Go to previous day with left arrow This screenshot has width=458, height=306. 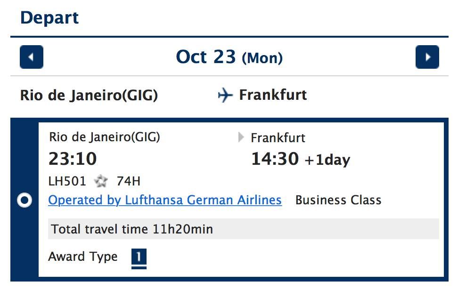coord(32,57)
